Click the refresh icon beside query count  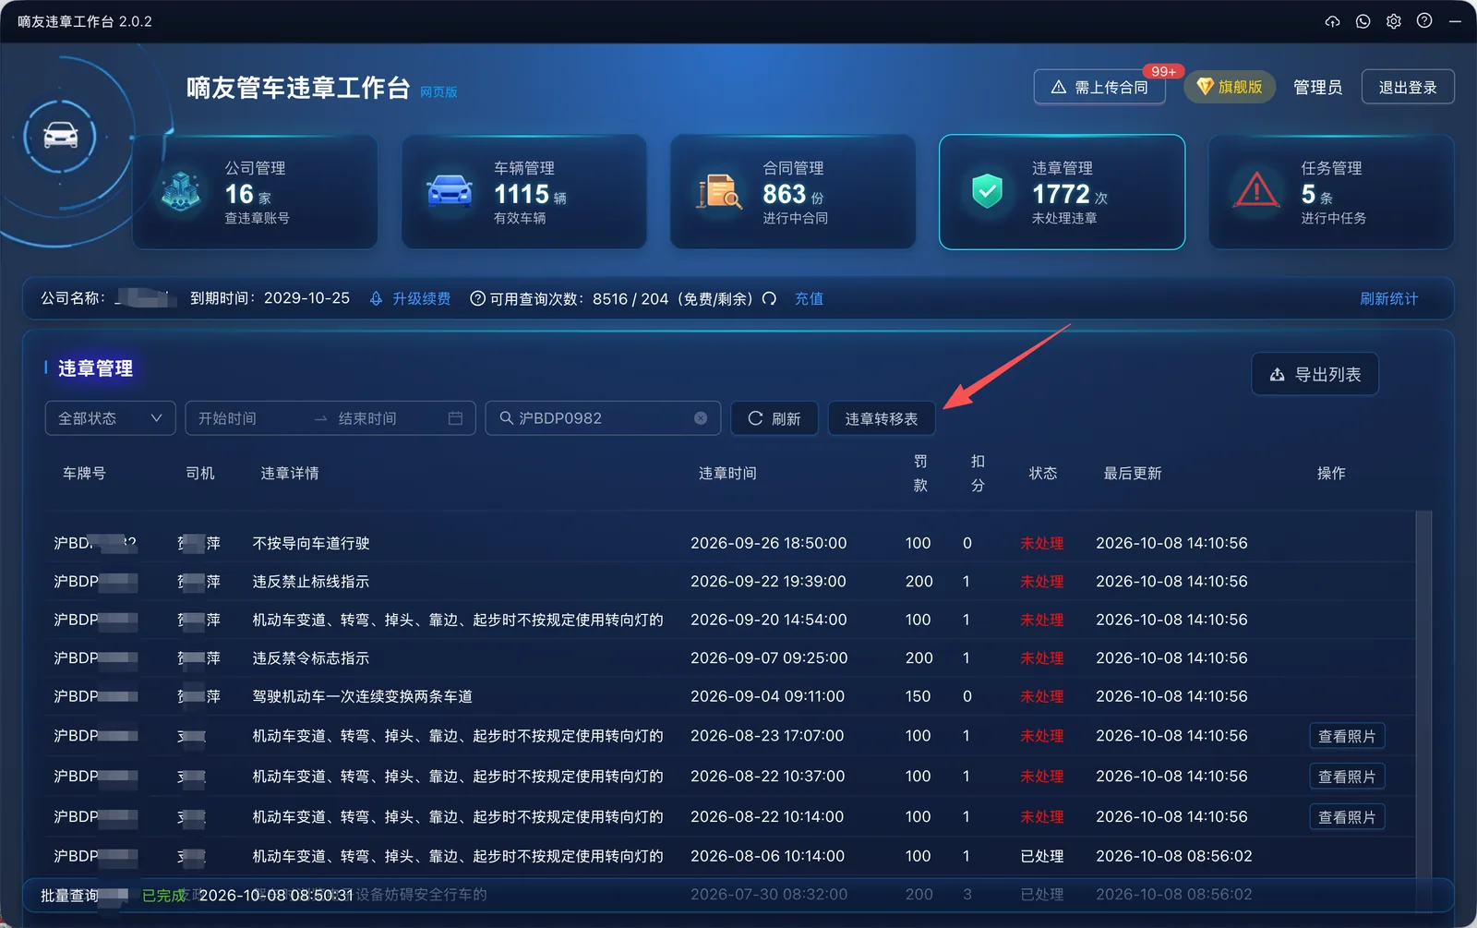coord(769,299)
